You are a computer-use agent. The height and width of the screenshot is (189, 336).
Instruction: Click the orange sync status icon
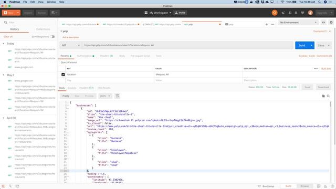[275, 13]
